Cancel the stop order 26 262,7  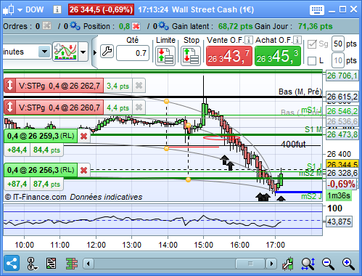[x=139, y=86]
